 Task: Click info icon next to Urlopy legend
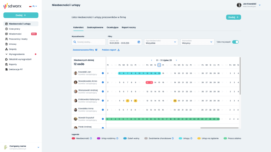click(191, 138)
